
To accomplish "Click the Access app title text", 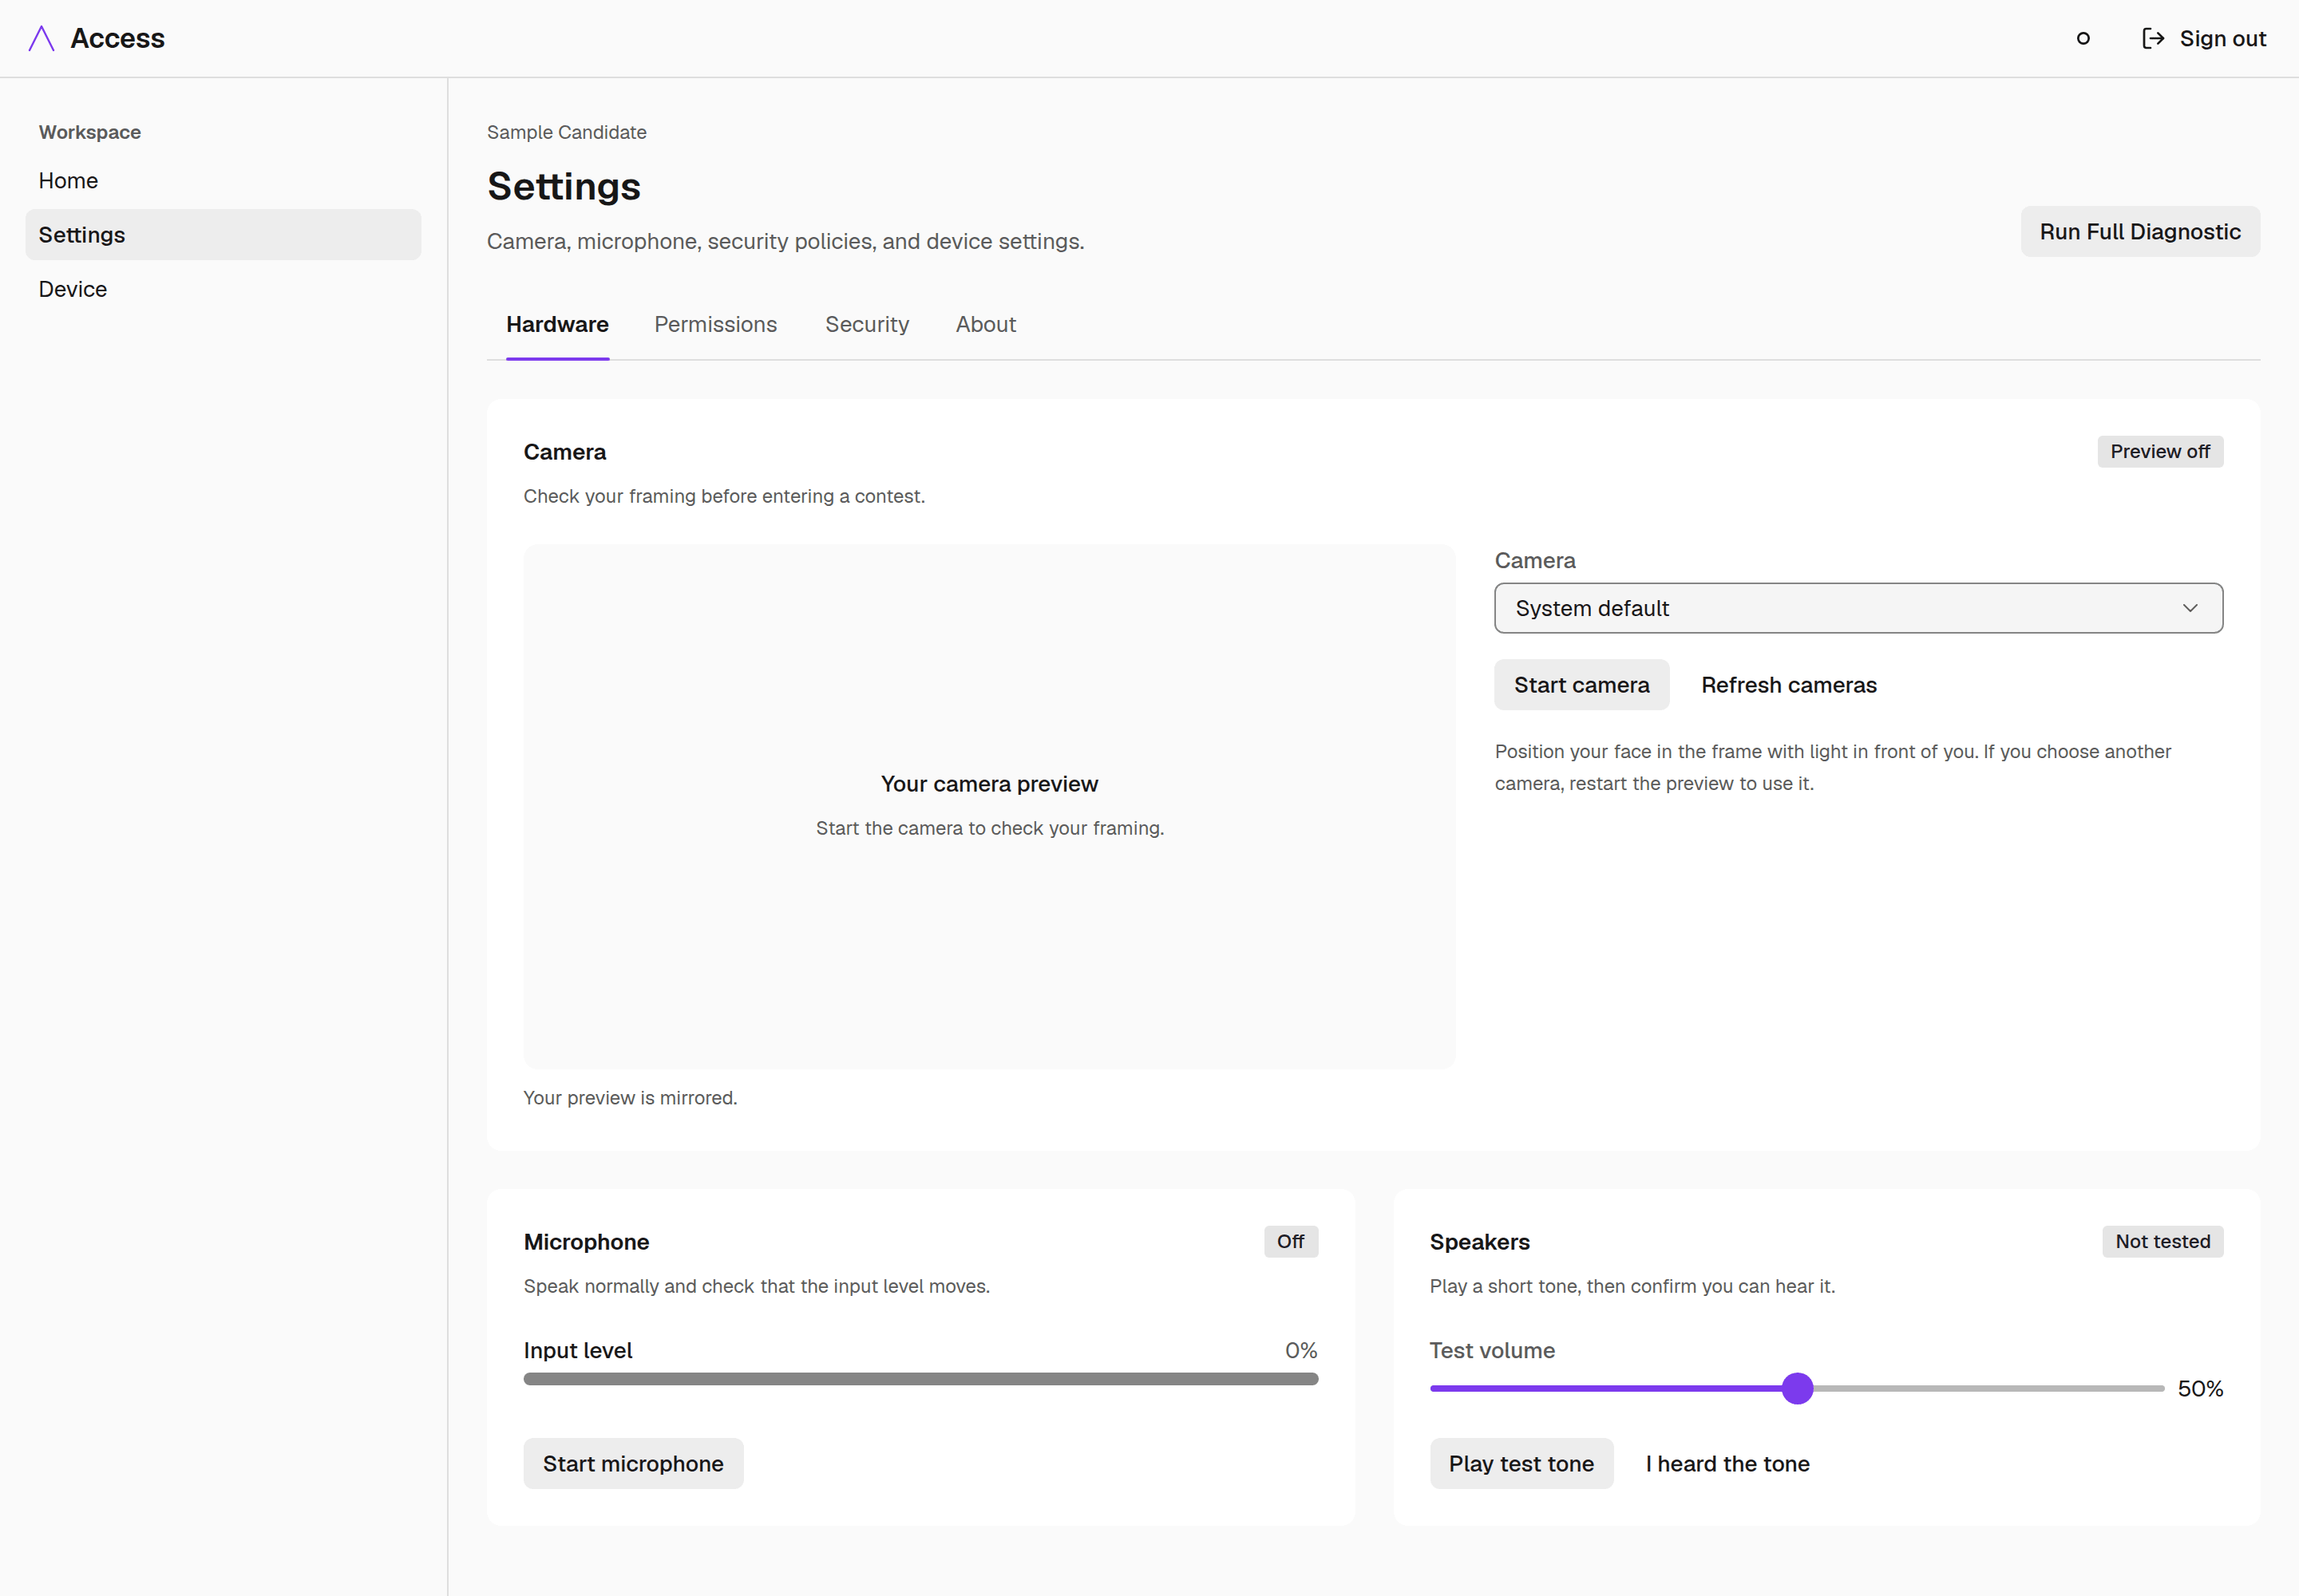I will click(x=117, y=38).
